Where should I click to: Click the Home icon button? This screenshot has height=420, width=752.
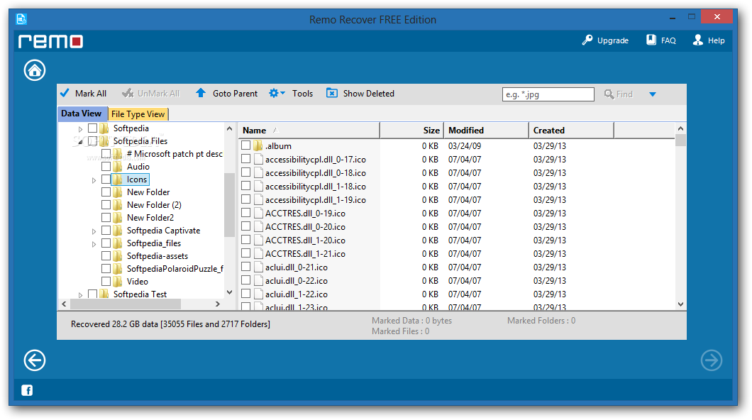pos(35,70)
